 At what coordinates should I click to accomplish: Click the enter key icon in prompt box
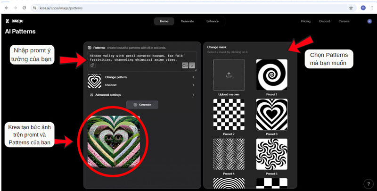point(192,66)
